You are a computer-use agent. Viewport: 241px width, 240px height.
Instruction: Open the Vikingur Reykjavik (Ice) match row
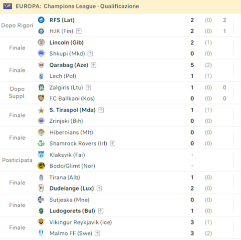pos(120,227)
